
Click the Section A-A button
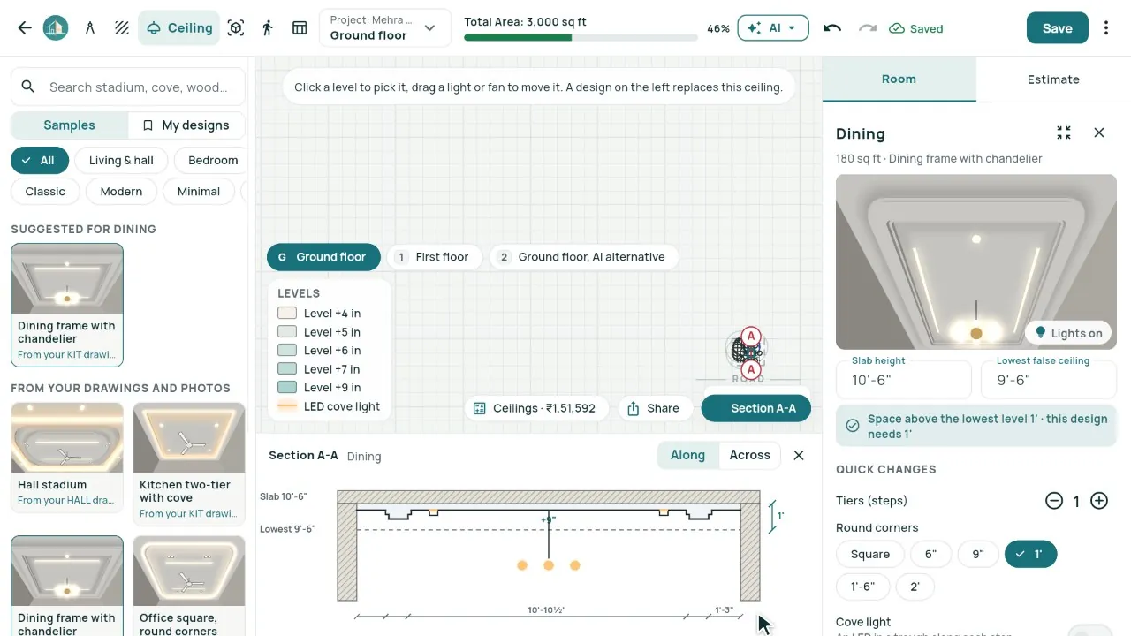pos(756,408)
